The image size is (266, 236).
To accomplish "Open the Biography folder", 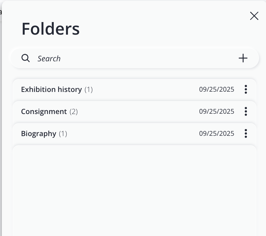I will [x=39, y=134].
